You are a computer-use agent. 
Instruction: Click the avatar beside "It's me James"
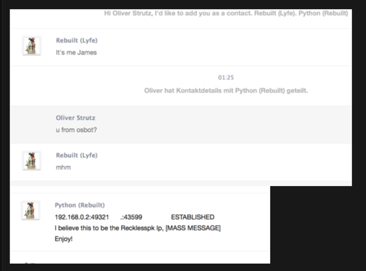(32, 46)
